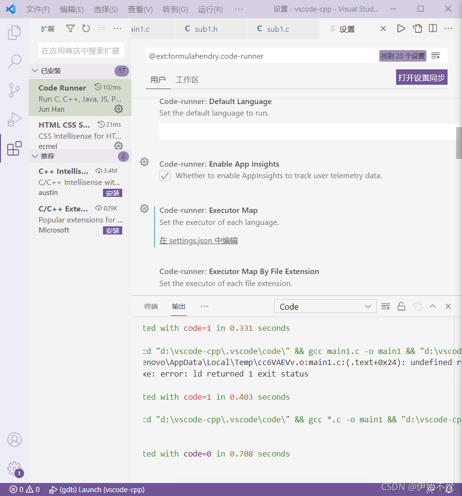The width and height of the screenshot is (462, 496).
Task: Toggle the Enable App Insights checkbox
Action: tap(165, 176)
